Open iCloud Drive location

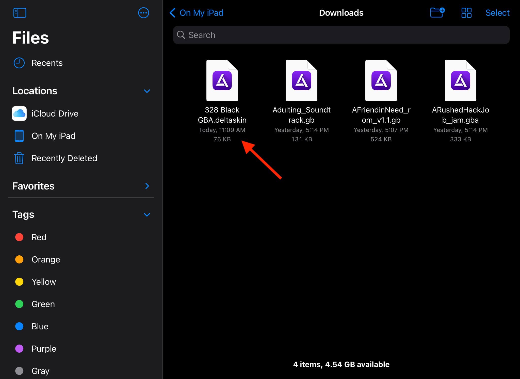[55, 113]
